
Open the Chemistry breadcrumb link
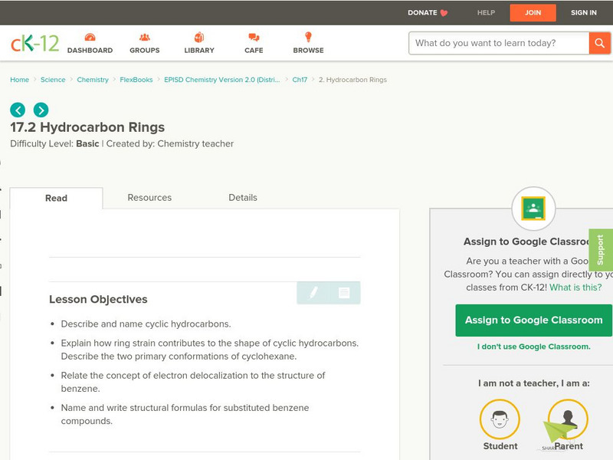point(93,80)
